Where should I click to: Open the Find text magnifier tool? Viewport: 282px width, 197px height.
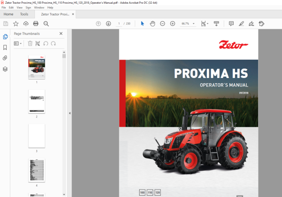[x=46, y=24]
